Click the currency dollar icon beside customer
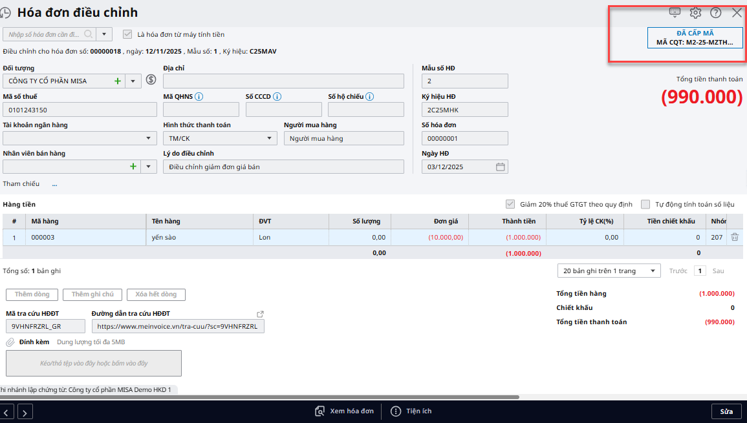 click(x=151, y=80)
